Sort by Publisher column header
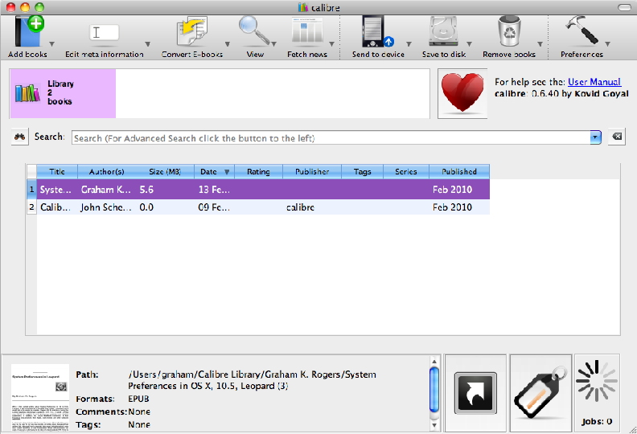Screen dimensions: 637x434 point(312,172)
